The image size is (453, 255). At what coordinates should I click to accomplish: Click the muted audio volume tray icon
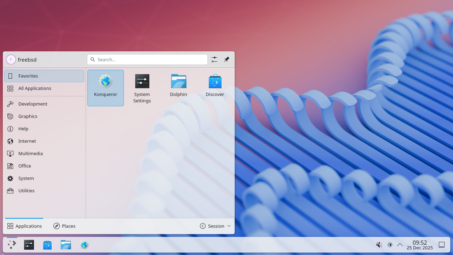pyautogui.click(x=379, y=245)
